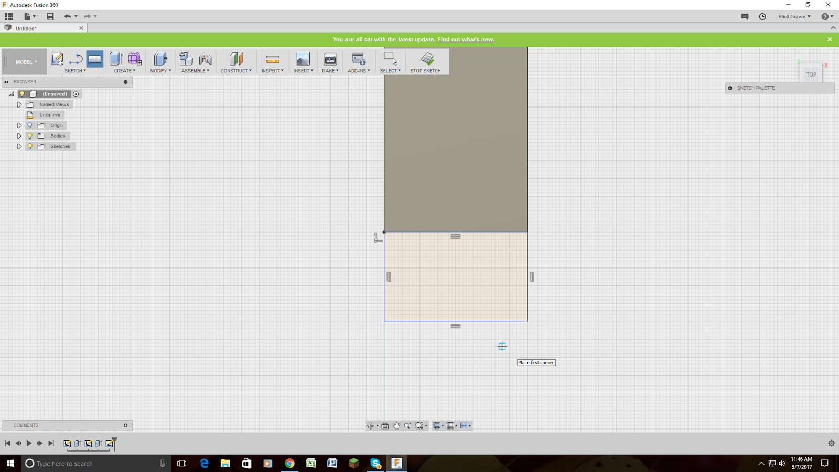Open the Help question mark dropdown

827,16
